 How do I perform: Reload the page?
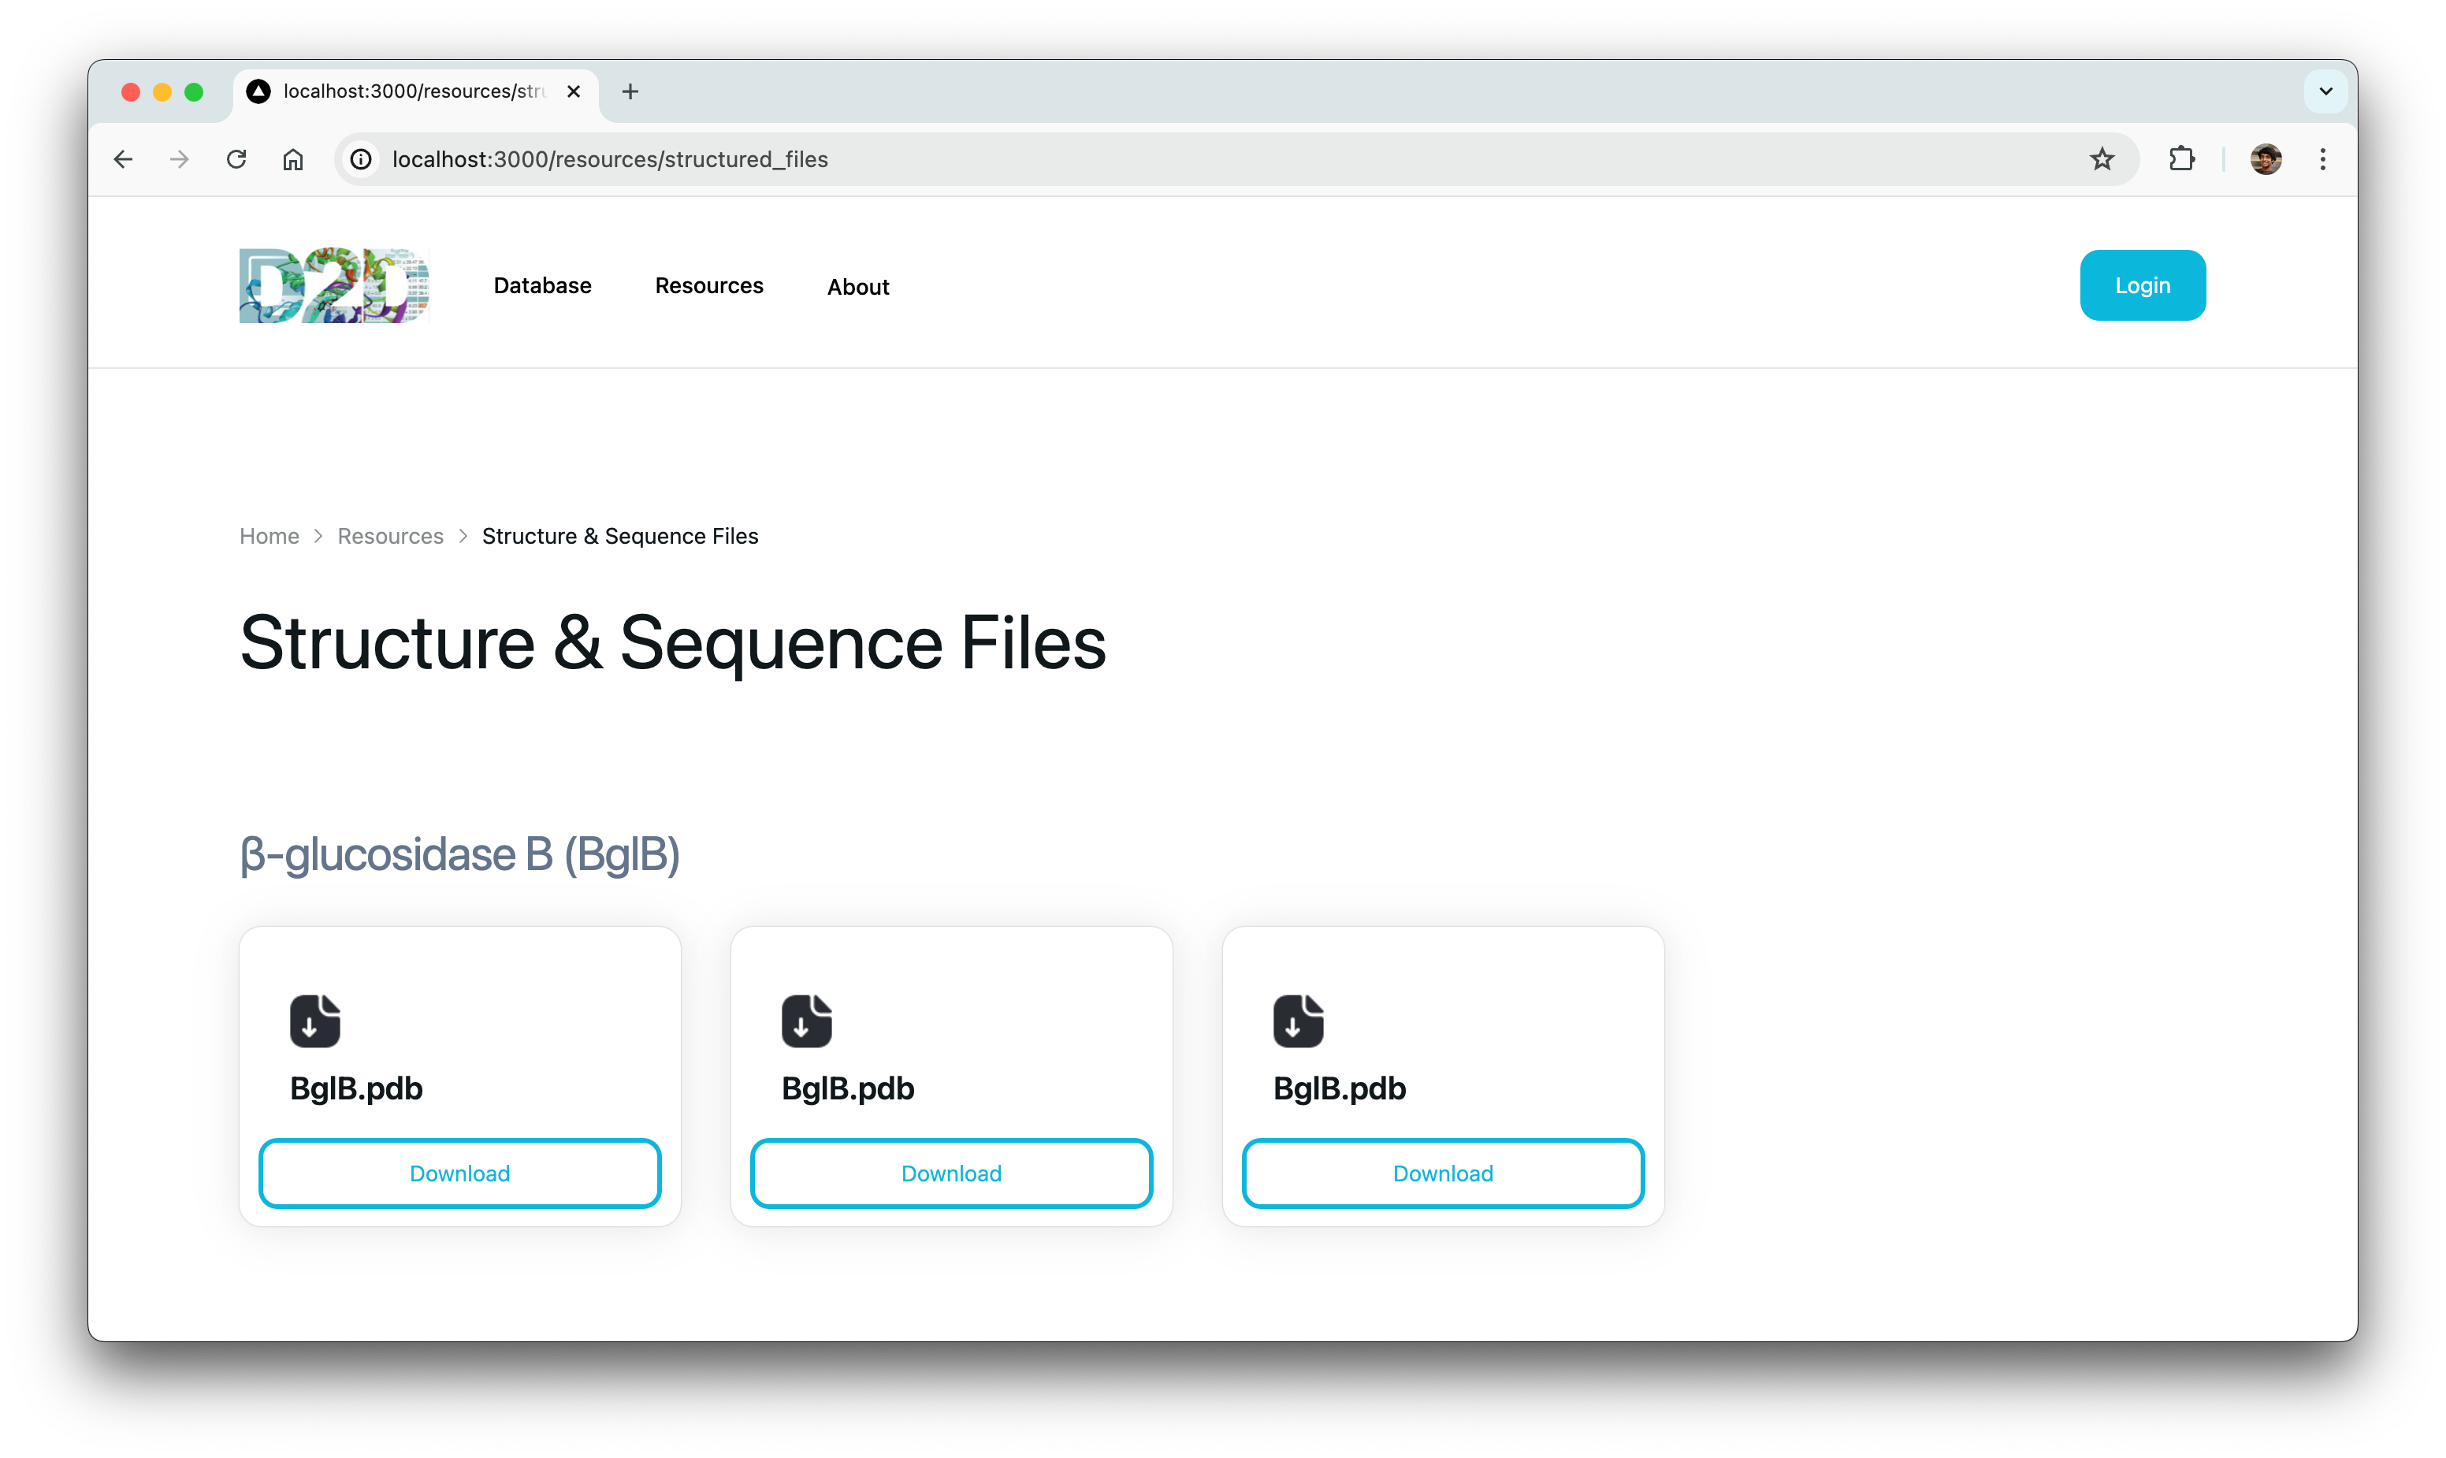click(236, 159)
